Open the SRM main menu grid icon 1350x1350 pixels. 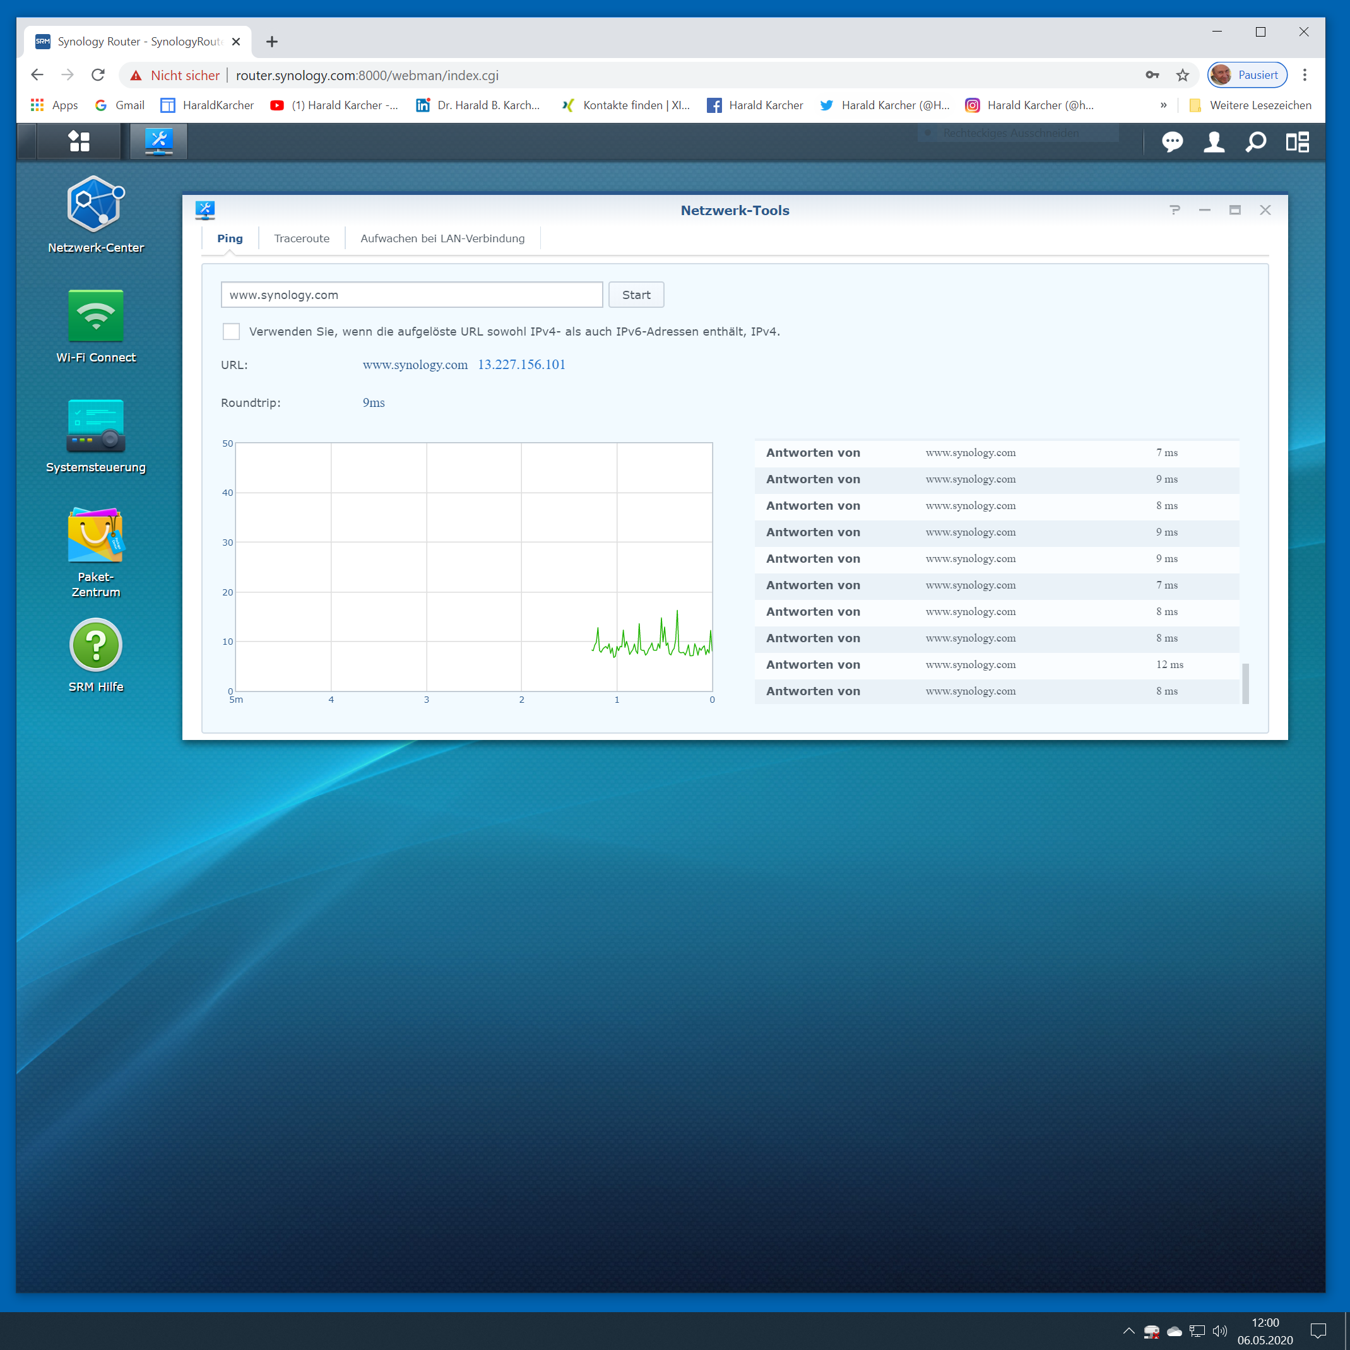click(x=79, y=142)
